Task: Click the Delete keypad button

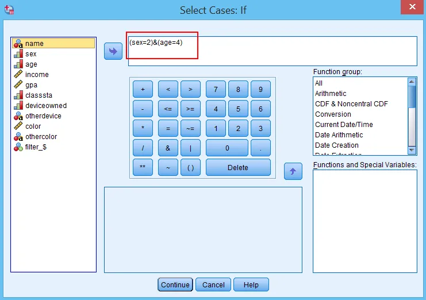Action: (238, 167)
